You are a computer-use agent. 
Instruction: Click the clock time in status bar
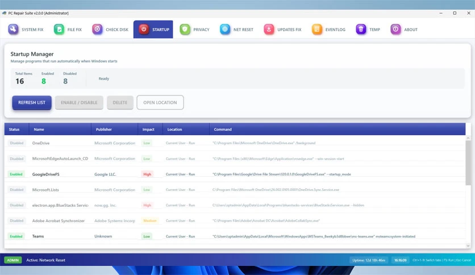400,260
